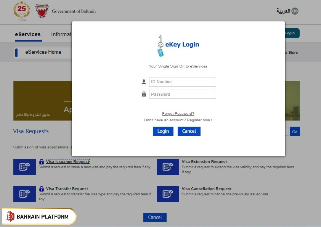Viewport: 321px width, 227px height.
Task: Click the 25th anniversary gold logo
Action: [x=21, y=11]
